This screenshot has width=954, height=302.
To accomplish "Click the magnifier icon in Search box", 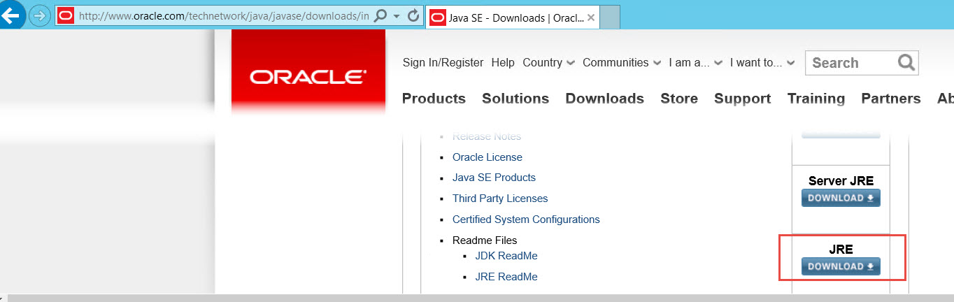I will (906, 63).
